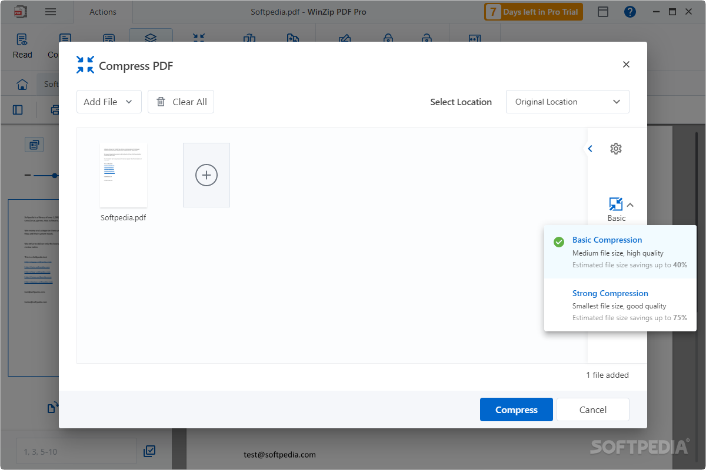This screenshot has width=706, height=470.
Task: Toggle the window layout icon in title bar
Action: pos(603,12)
